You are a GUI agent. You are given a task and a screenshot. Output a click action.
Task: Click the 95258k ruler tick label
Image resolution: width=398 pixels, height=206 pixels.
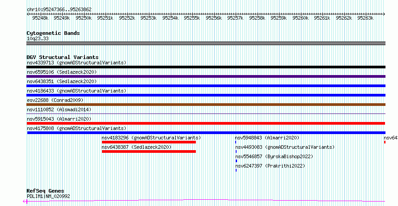pyautogui.click(x=257, y=18)
